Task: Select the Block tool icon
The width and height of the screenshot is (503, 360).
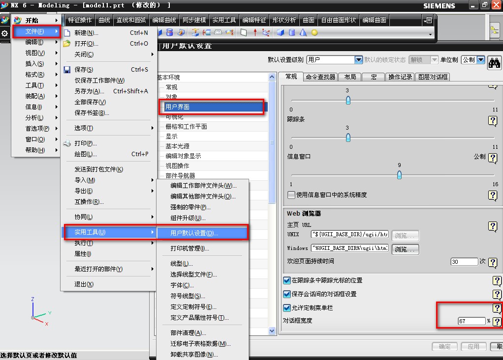Action: [281, 33]
